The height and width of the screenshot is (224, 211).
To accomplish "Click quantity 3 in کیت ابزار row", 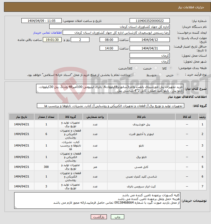I will [x=46, y=186].
